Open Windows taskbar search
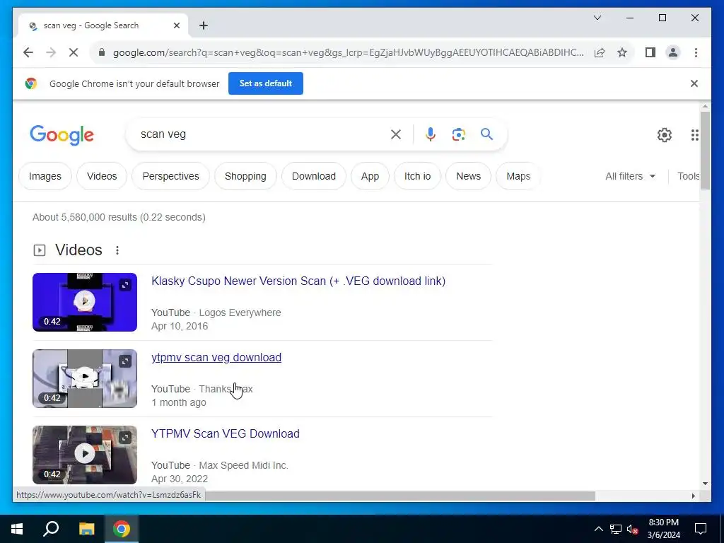 tap(51, 529)
